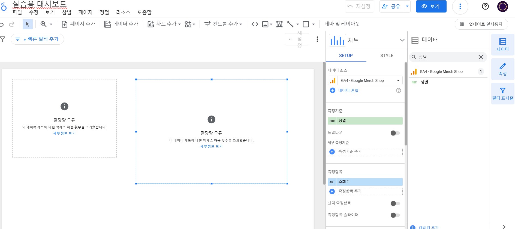Switch to the STYLE tab

[x=387, y=55]
